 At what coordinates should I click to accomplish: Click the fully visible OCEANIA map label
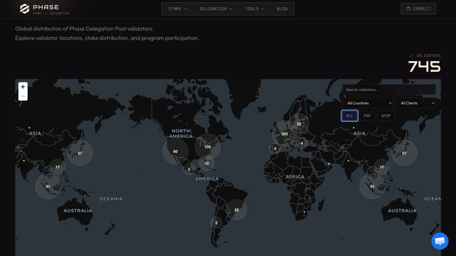111,199
